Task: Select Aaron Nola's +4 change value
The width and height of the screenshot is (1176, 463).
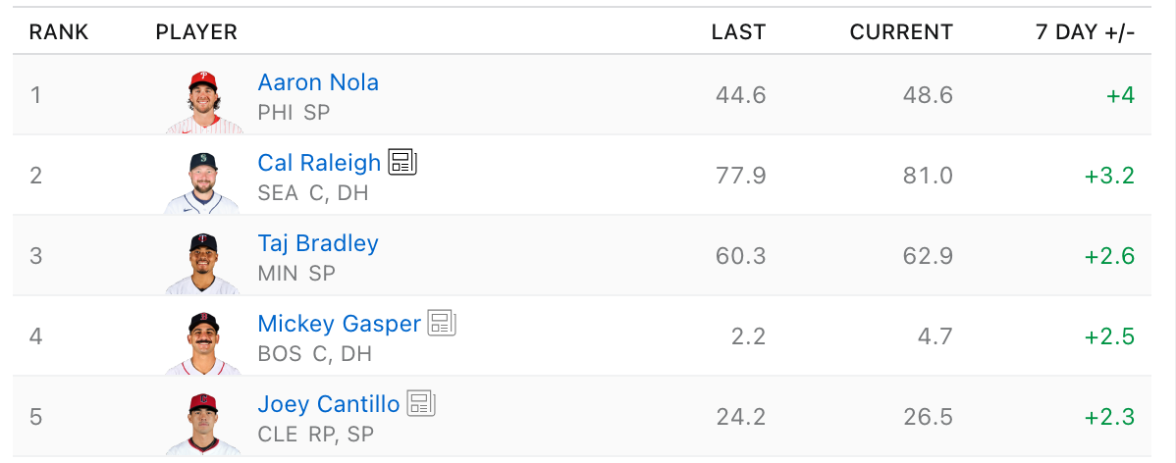Action: (1120, 95)
